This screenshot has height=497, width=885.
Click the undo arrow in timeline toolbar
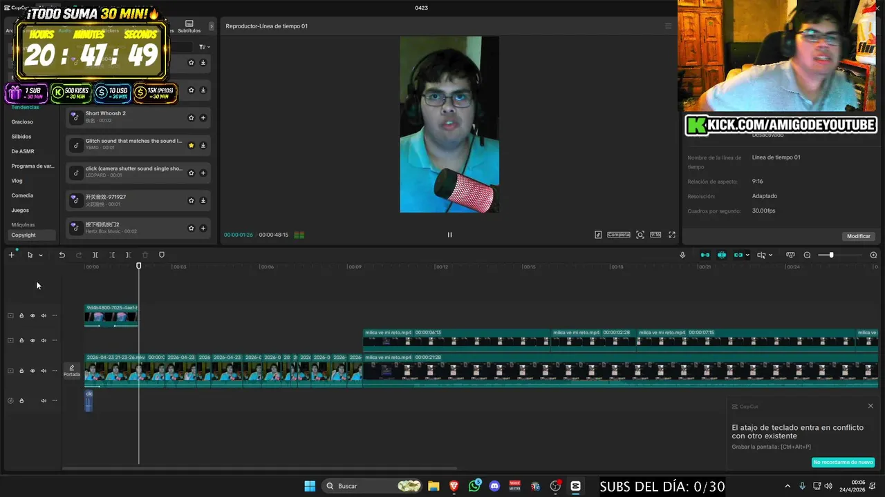click(x=62, y=255)
